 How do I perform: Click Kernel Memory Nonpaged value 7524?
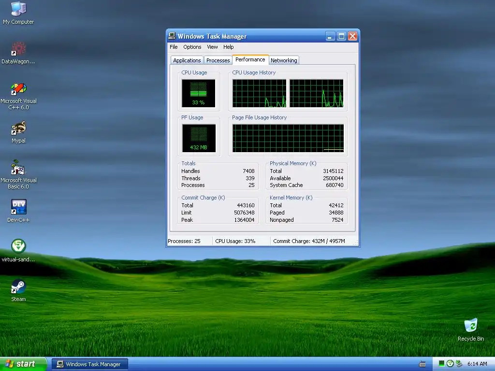point(337,220)
